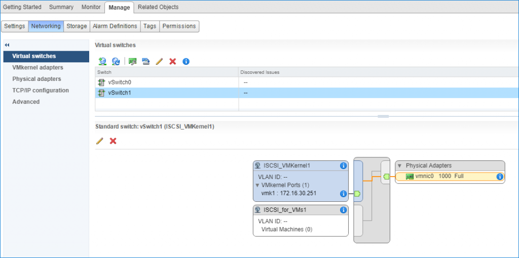Open the Permissions sub-tab
Viewport: 519px width, 258px height.
coord(179,26)
